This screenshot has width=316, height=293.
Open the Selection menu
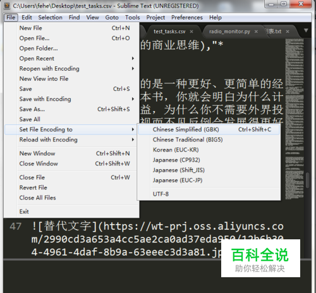tap(51, 18)
